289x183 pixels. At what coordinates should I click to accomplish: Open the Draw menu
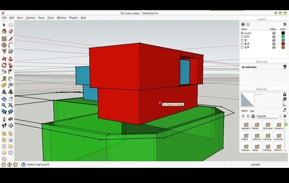[41, 18]
